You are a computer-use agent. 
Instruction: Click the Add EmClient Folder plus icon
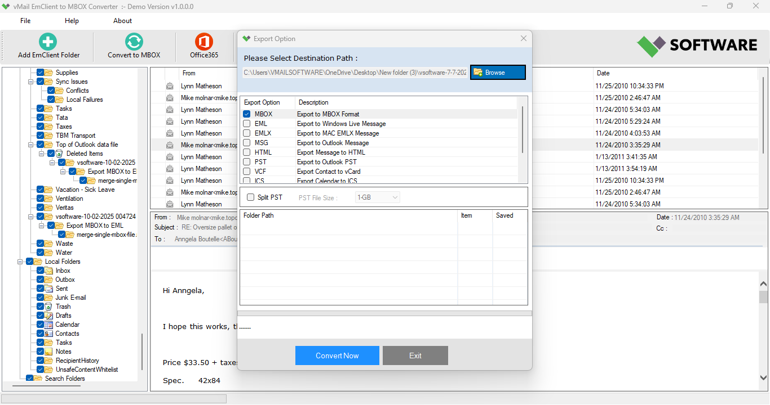coord(48,42)
